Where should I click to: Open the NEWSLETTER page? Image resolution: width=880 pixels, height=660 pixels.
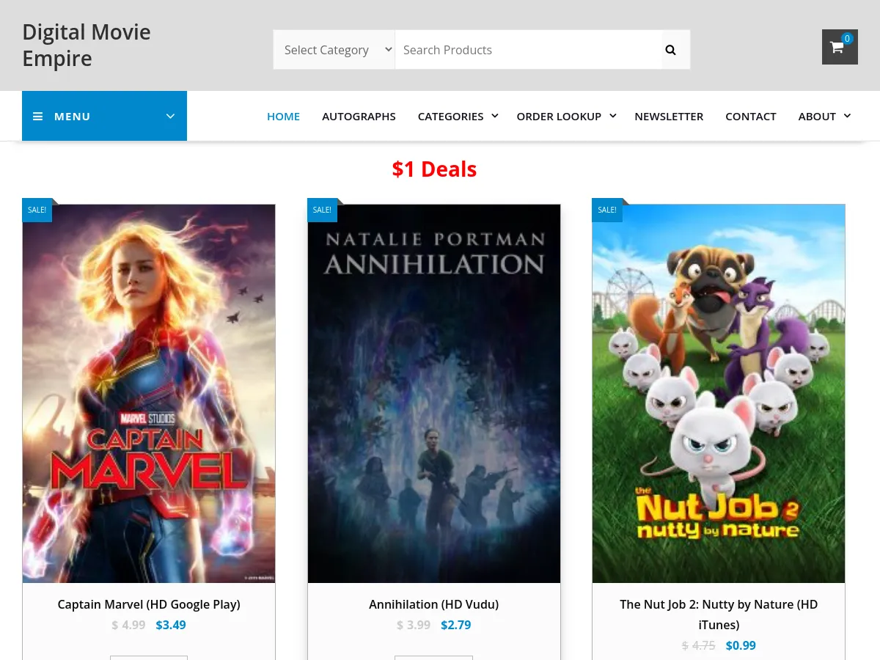[669, 116]
